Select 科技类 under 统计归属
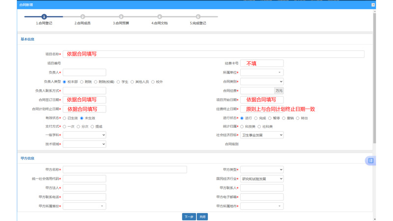393x221 pixels. [242, 127]
